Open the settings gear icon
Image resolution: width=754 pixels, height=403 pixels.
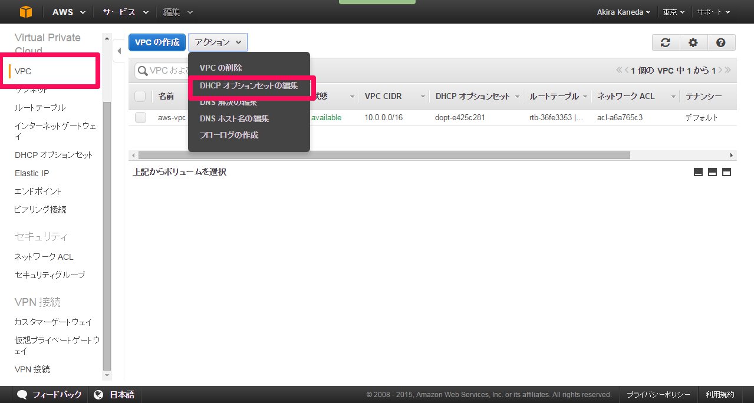[693, 42]
